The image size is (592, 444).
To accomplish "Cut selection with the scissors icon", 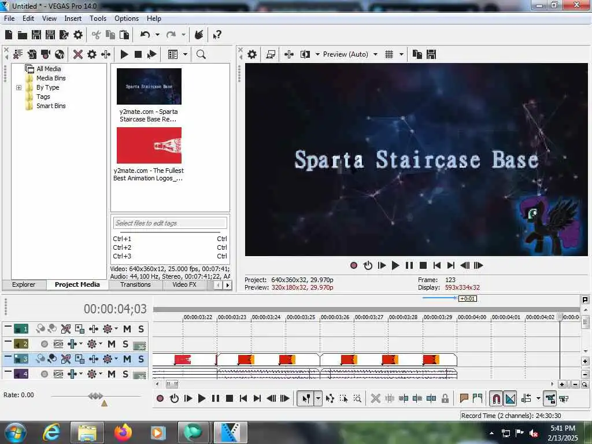I will [97, 35].
